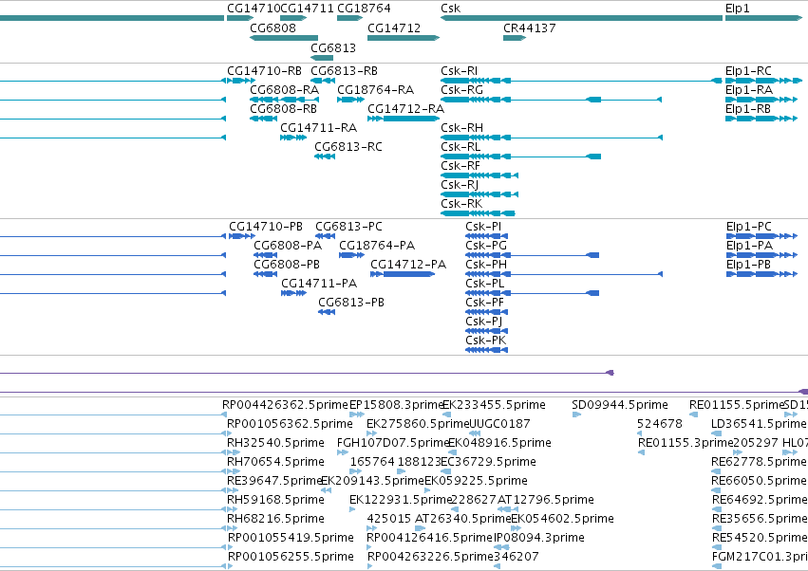Select the Elp1 gene span bar
Screen dimensions: 808x571
click(x=763, y=18)
